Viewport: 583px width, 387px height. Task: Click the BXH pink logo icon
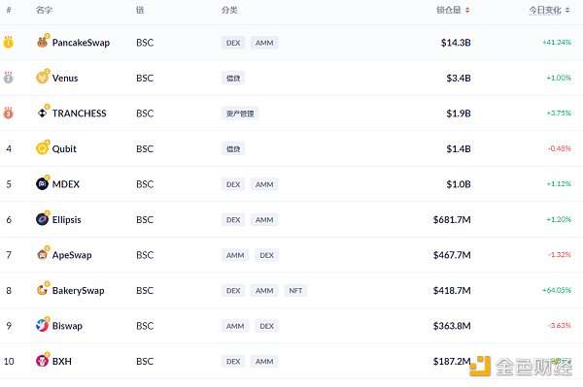[43, 361]
